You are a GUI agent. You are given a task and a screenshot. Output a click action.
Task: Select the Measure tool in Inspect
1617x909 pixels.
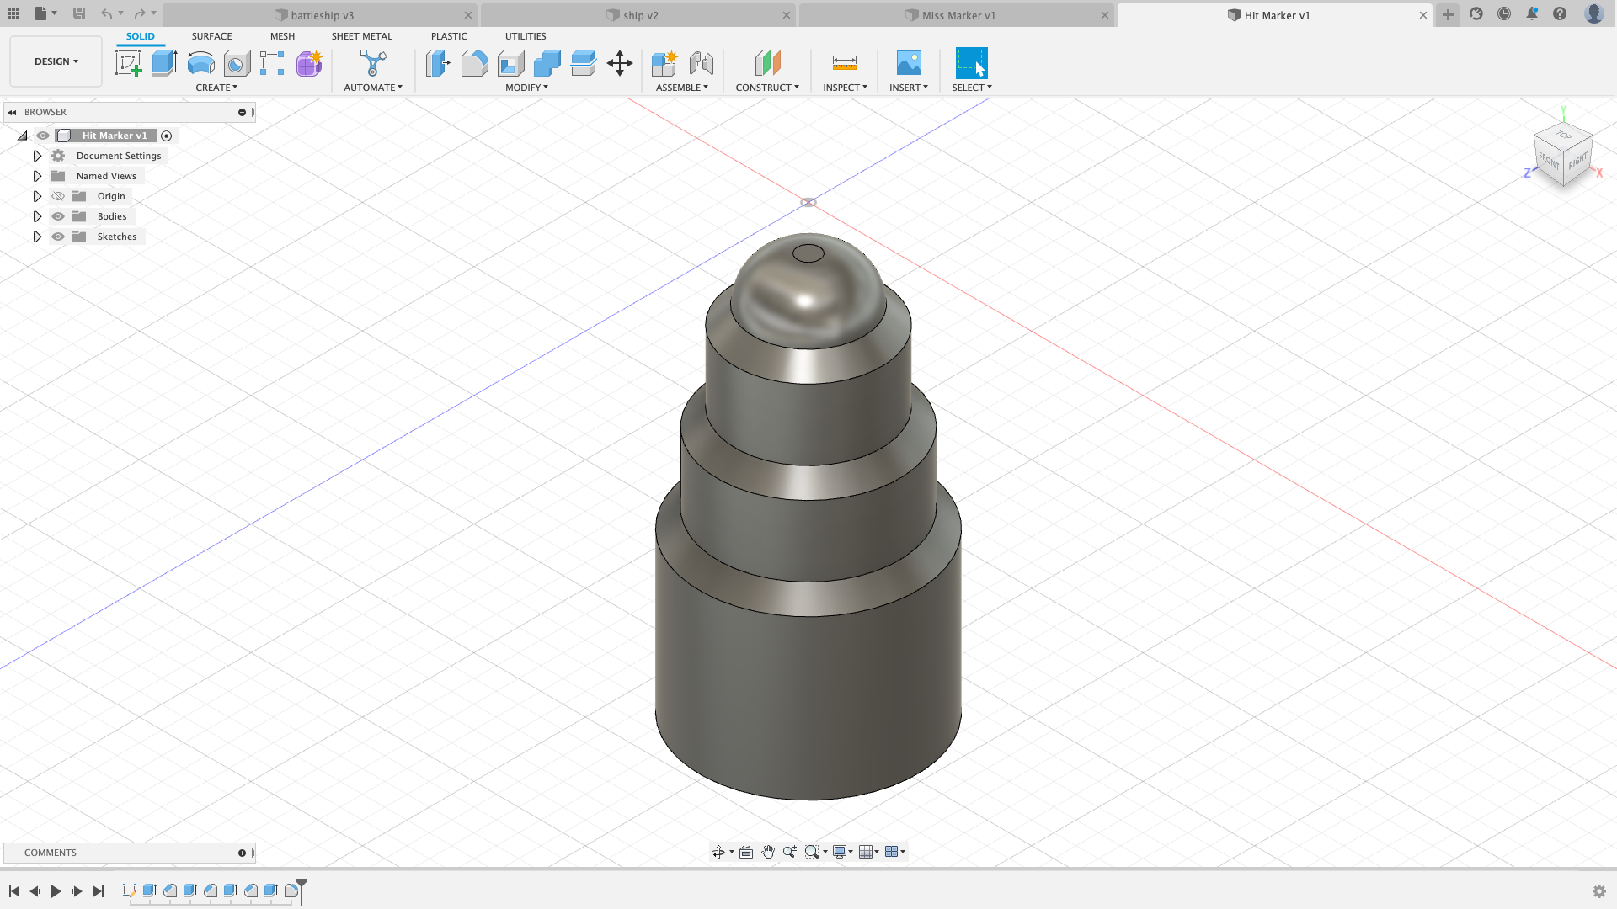point(844,63)
